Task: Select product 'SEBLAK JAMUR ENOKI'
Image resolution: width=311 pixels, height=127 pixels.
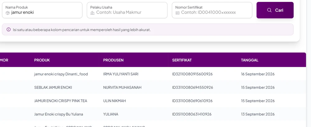Action: click(x=53, y=87)
